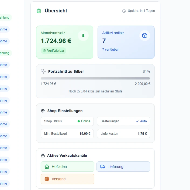The image size is (190, 190).
Task: Click the house icon in Hofladen channel
Action: tap(47, 167)
